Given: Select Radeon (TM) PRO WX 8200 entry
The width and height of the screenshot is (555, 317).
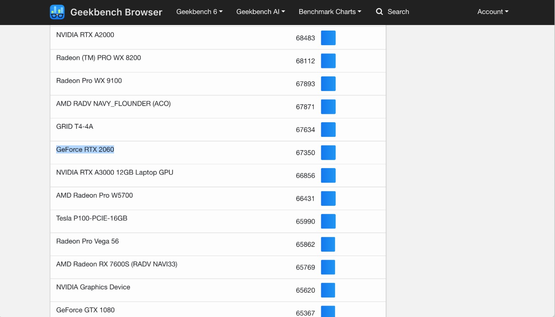Looking at the screenshot, I should [x=99, y=58].
